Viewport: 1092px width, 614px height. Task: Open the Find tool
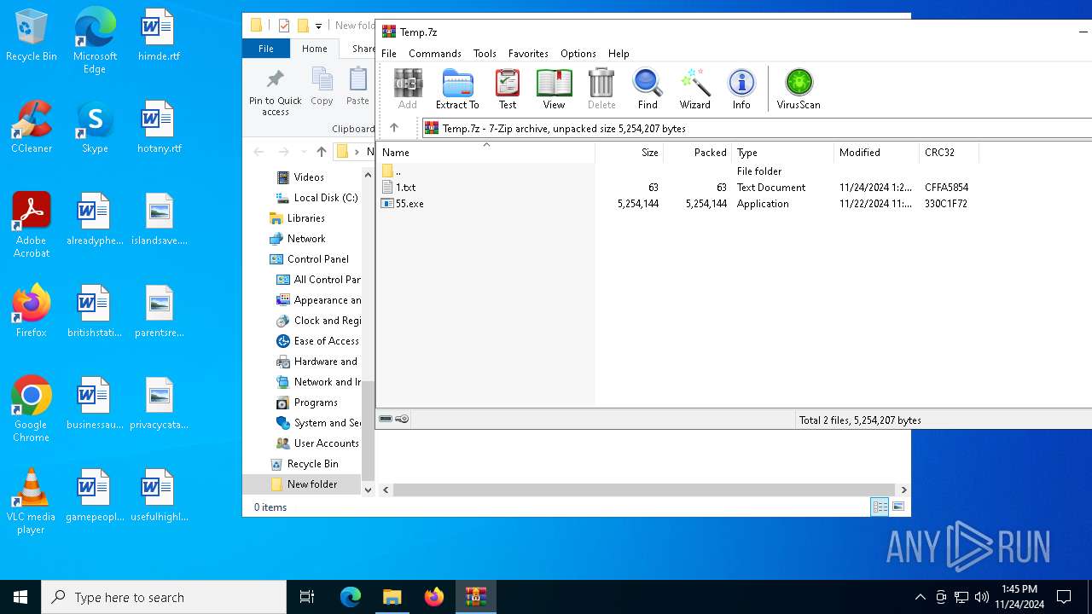tap(648, 90)
